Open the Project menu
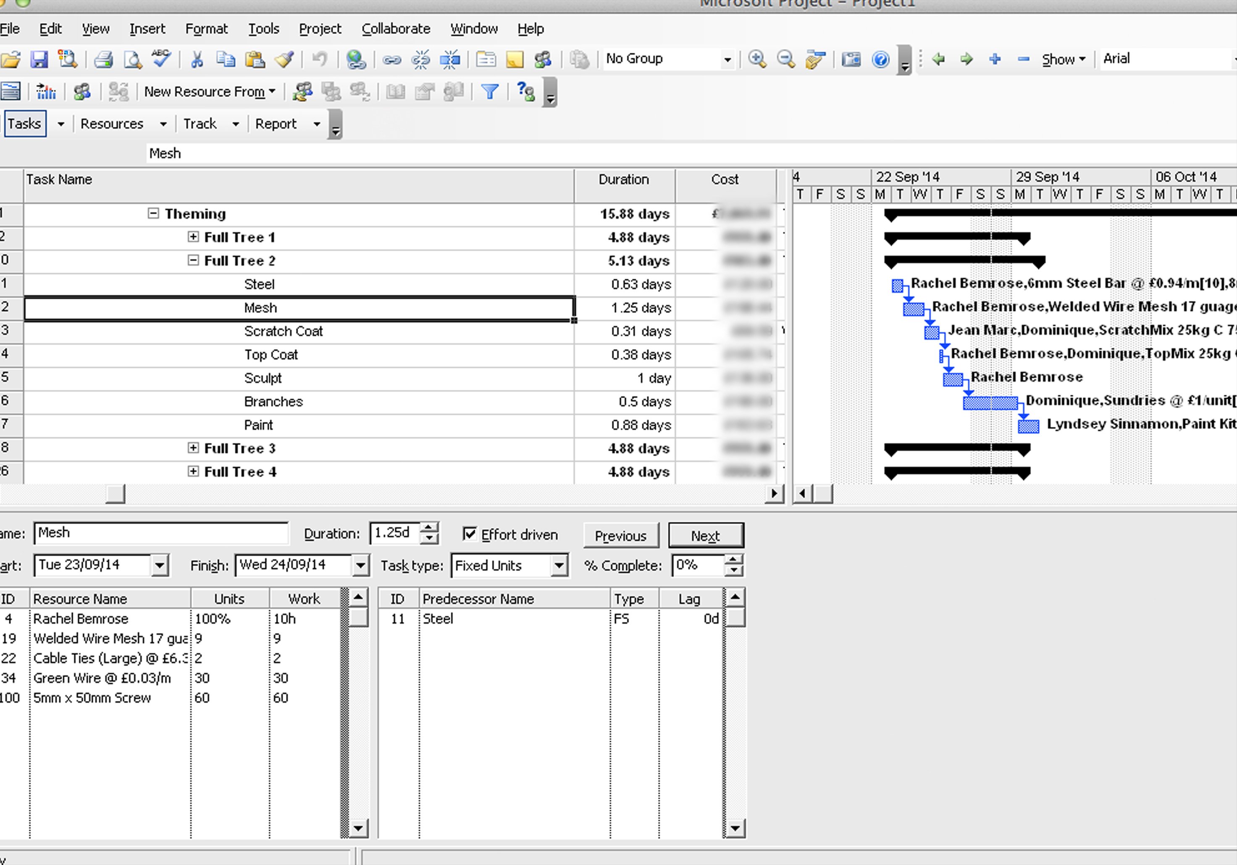 click(320, 29)
